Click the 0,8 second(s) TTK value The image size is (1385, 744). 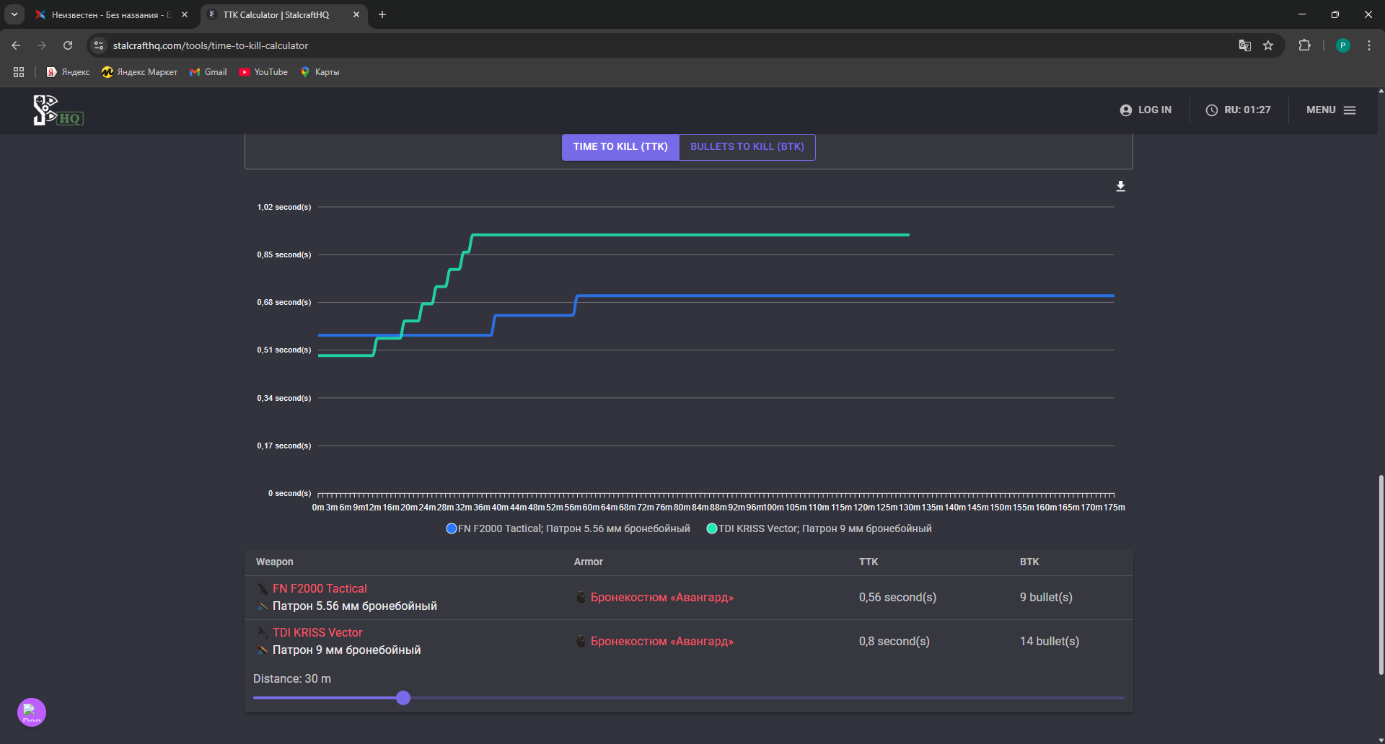coord(894,641)
